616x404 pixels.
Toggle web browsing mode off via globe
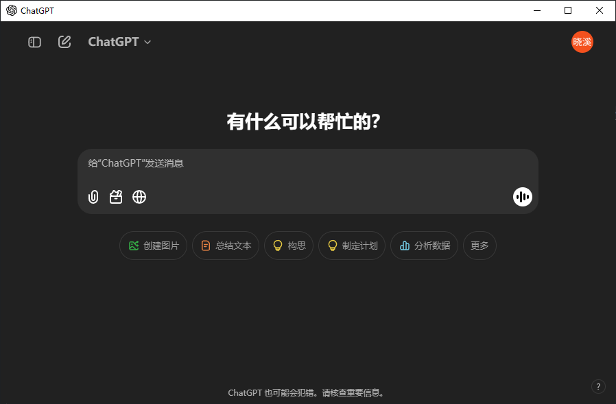tap(139, 197)
